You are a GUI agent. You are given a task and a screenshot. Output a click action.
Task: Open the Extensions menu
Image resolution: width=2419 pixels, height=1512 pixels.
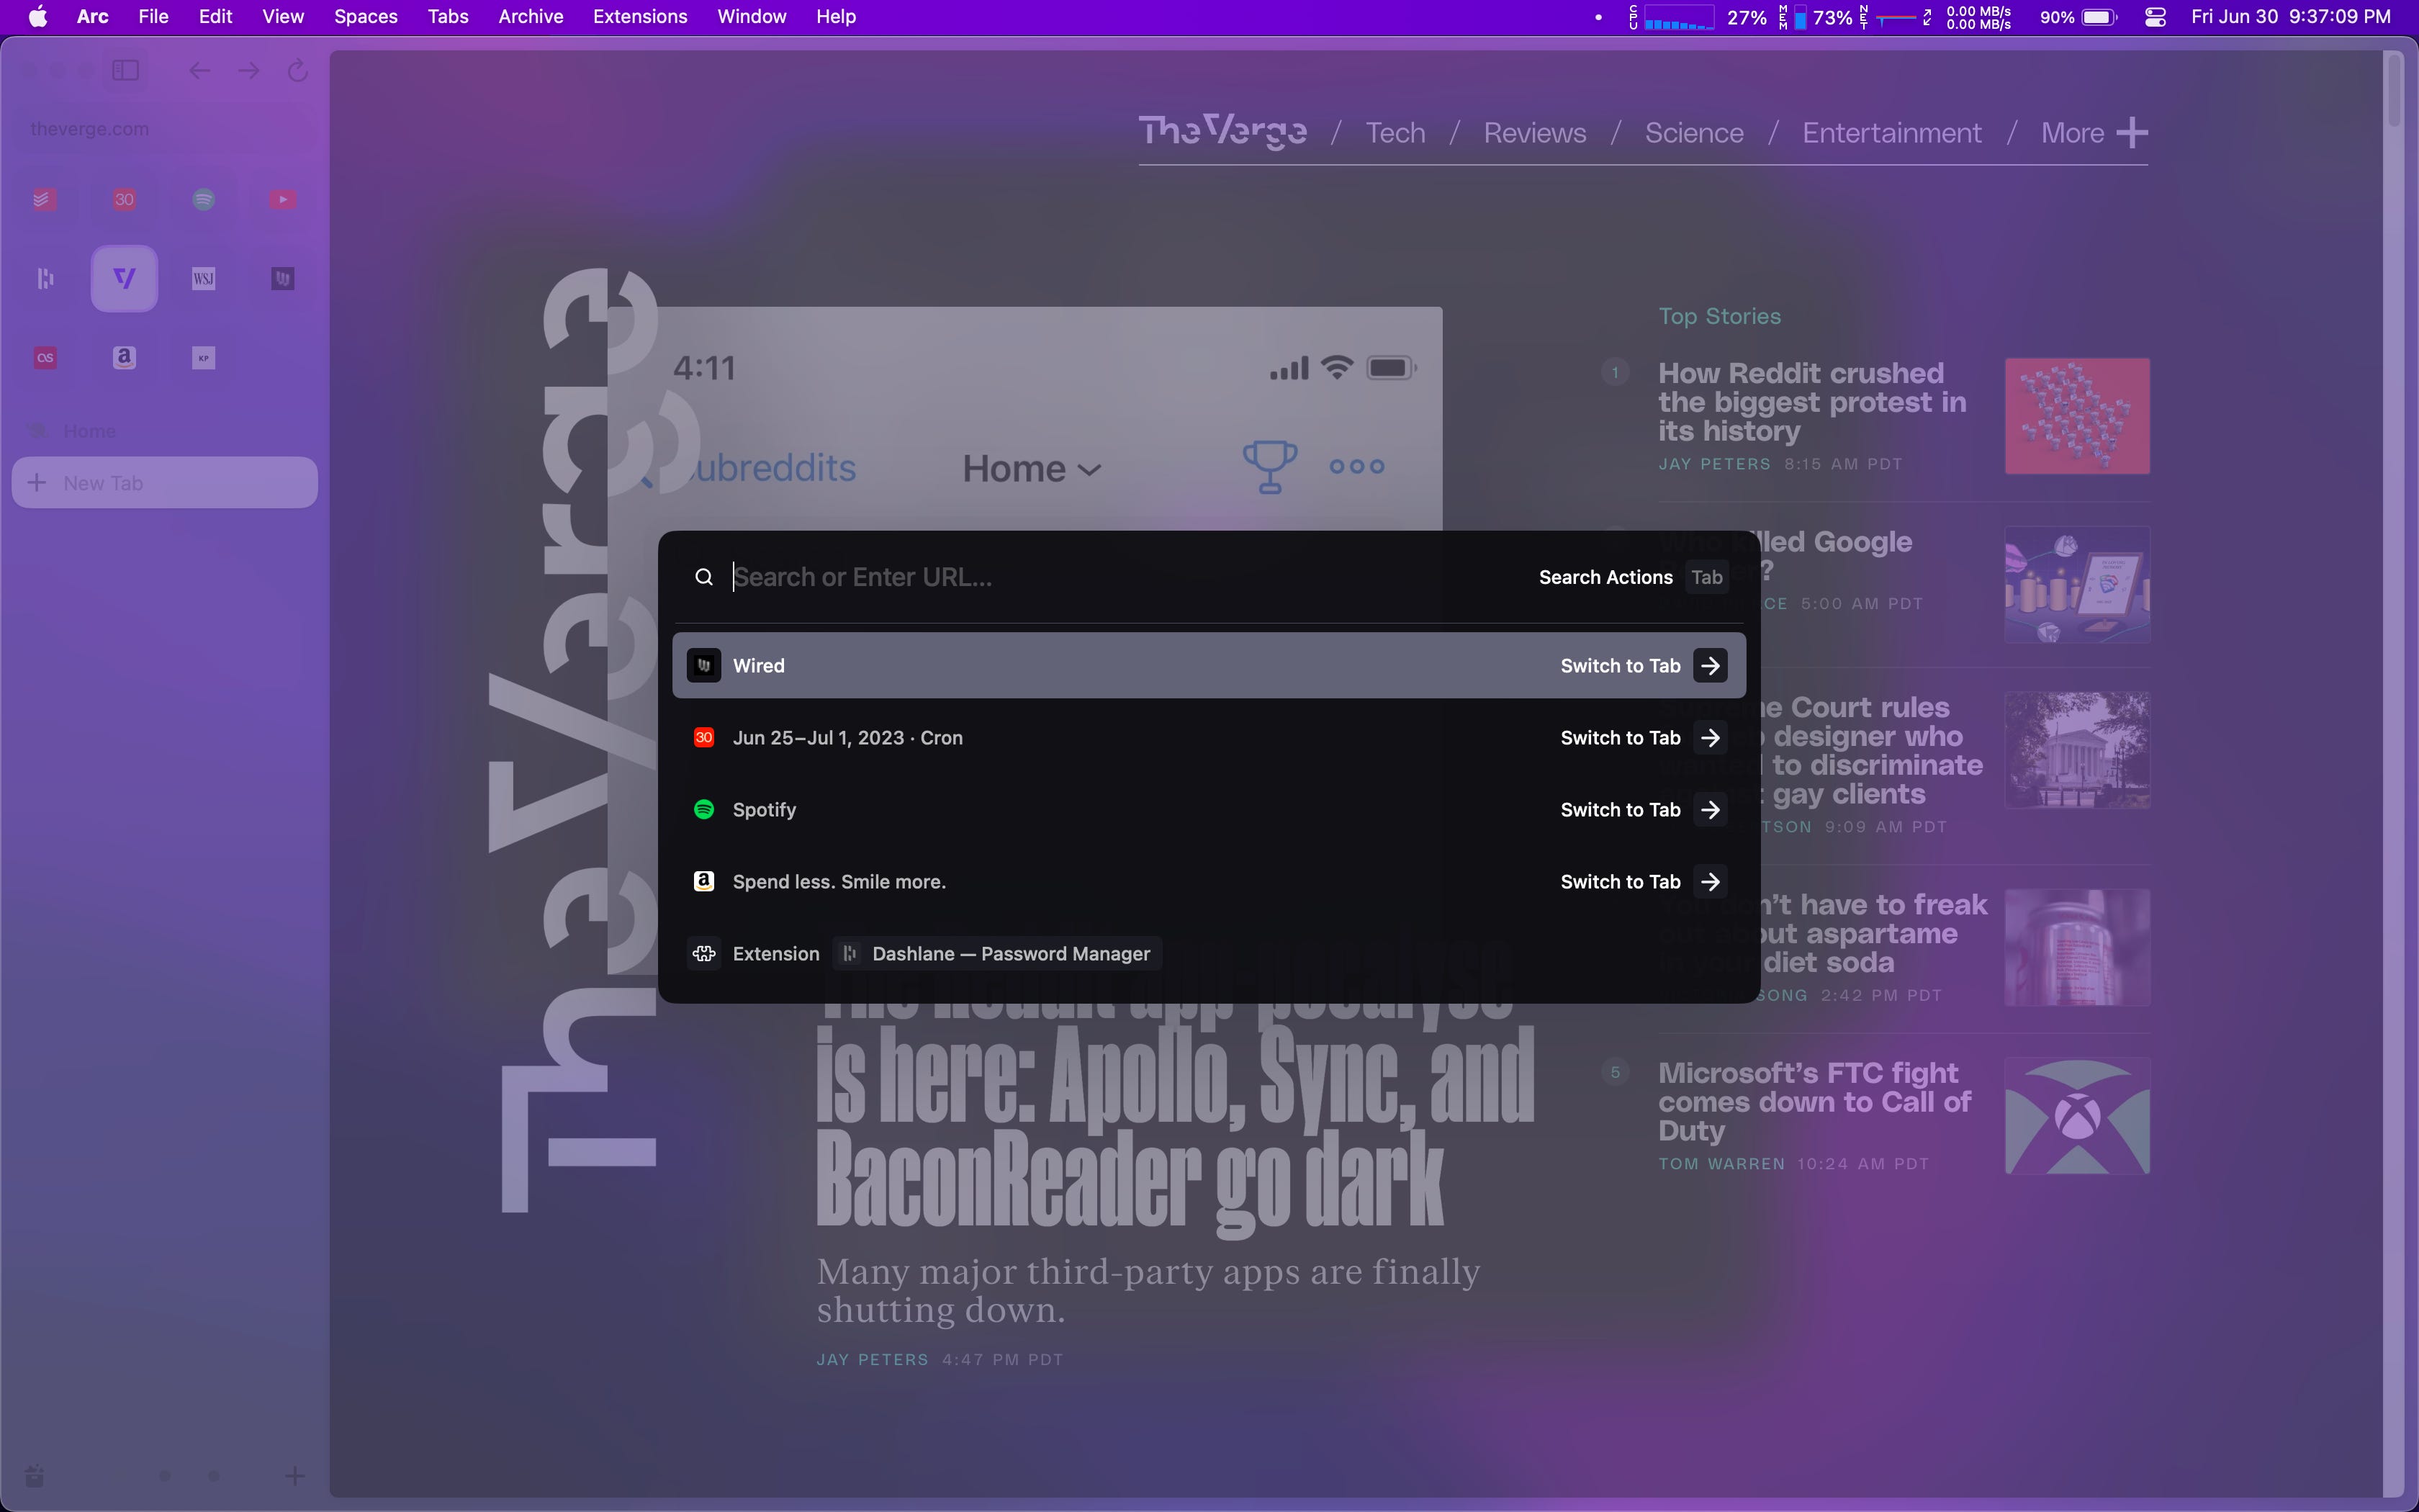[640, 17]
